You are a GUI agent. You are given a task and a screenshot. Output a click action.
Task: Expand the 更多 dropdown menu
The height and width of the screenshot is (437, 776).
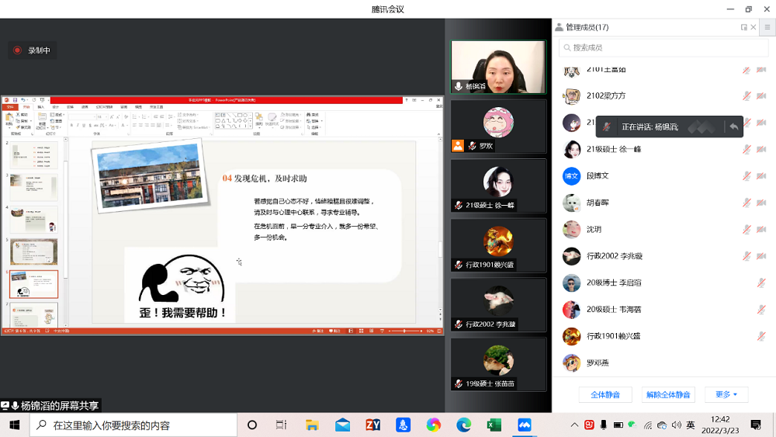pos(726,394)
